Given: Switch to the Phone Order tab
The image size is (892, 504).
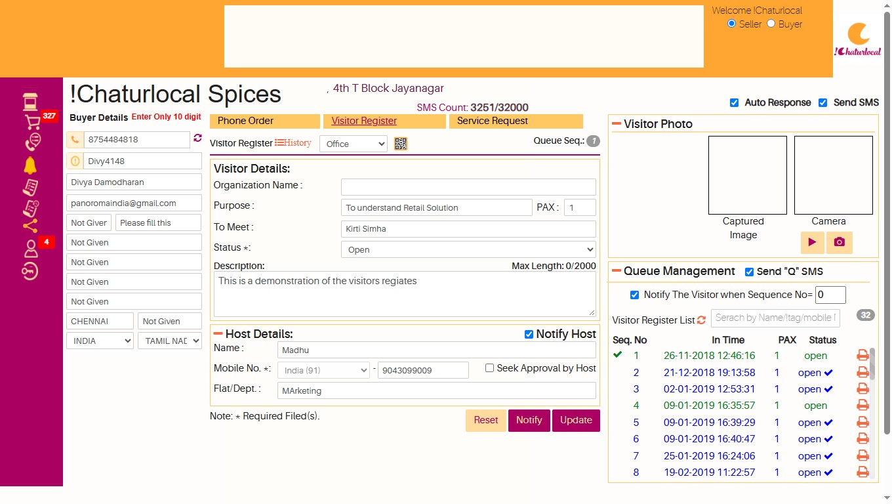Looking at the screenshot, I should tap(265, 121).
